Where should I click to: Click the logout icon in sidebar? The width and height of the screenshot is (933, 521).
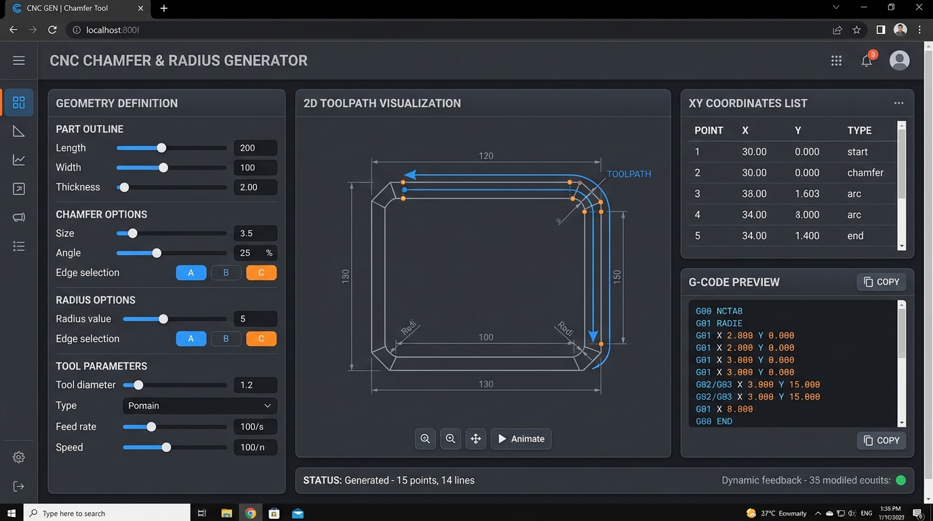19,486
